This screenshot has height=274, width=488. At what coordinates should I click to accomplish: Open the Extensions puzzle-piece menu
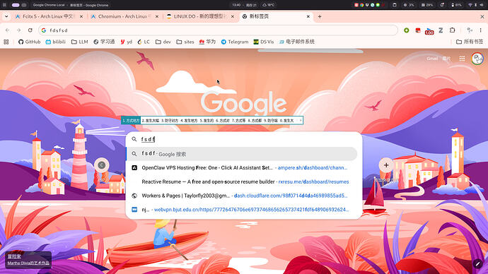tap(452, 30)
